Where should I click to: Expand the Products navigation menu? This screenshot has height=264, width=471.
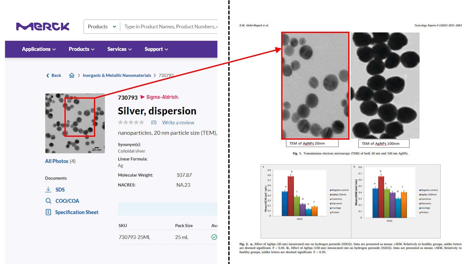click(x=81, y=49)
